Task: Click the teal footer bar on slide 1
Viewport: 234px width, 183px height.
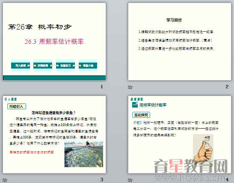Action: tap(54, 78)
